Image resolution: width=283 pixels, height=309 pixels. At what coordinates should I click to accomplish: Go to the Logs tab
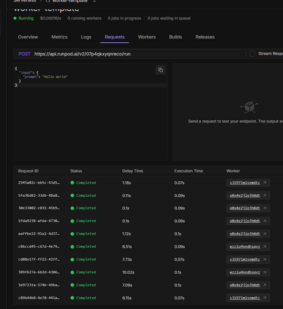tap(86, 37)
